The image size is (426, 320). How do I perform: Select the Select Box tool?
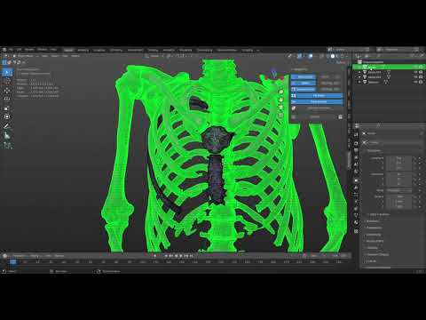7,72
